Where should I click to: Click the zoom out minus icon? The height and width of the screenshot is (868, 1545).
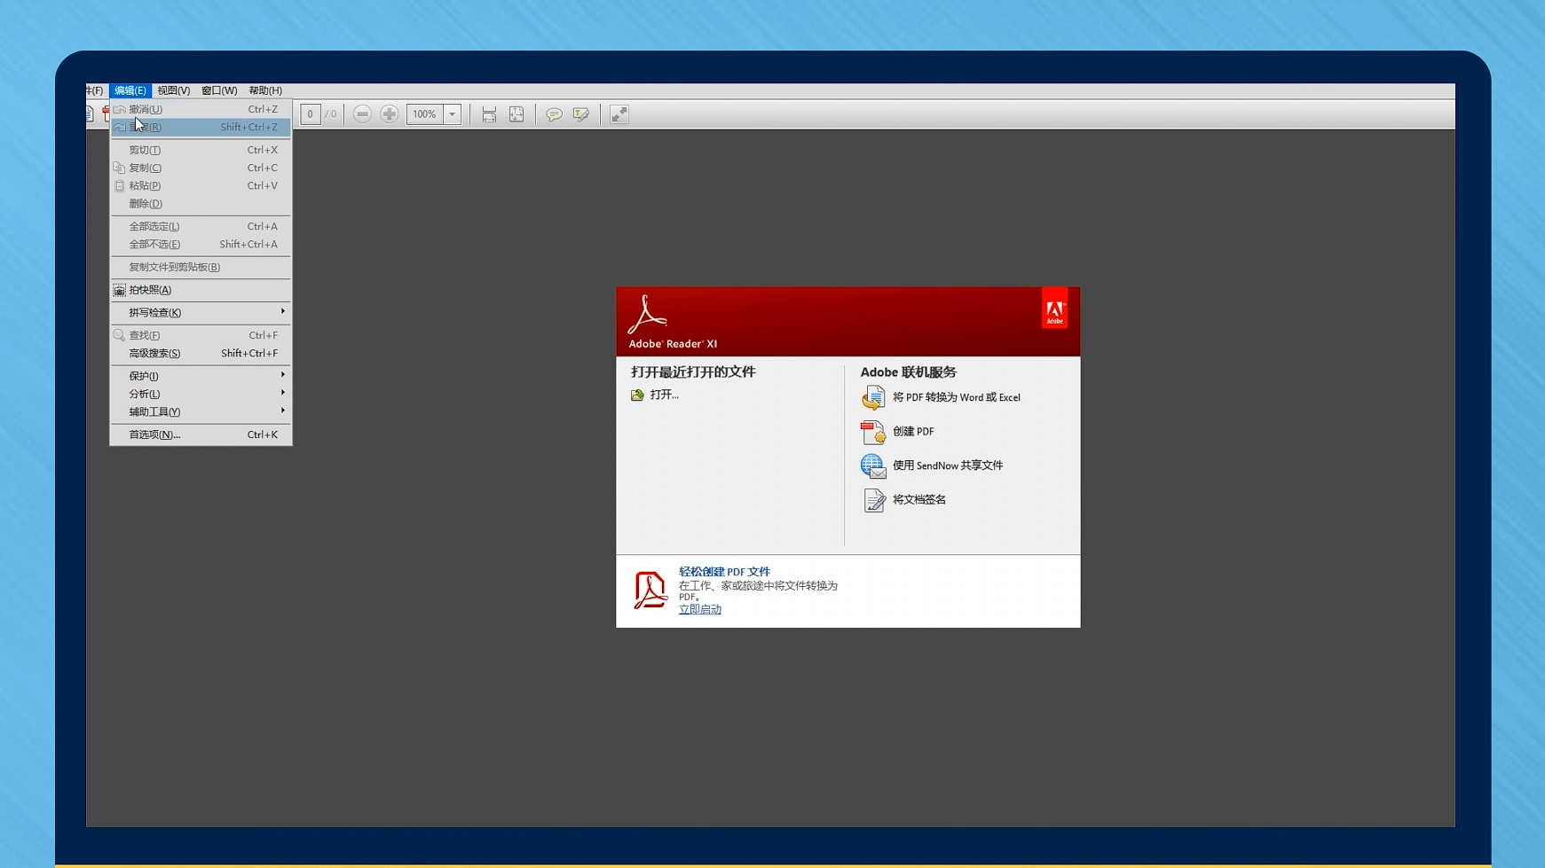pyautogui.click(x=362, y=114)
